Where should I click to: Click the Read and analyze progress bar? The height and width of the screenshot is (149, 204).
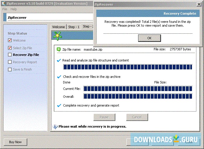[128, 67]
